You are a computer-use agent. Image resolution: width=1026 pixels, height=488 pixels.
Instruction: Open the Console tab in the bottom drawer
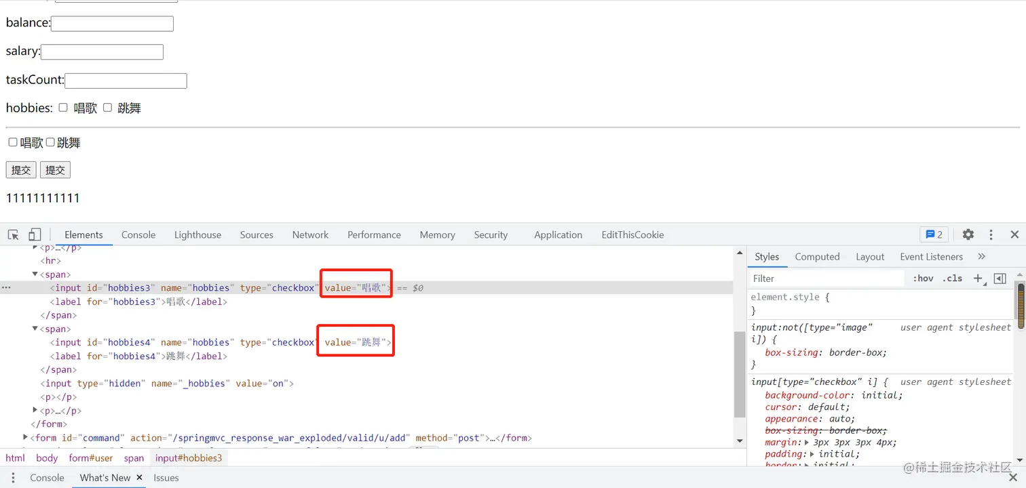(x=47, y=478)
